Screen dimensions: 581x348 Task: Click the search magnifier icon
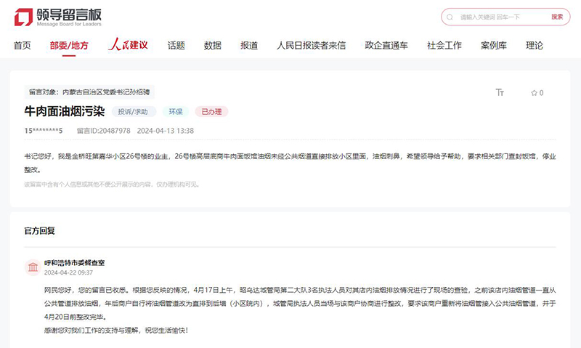pos(450,17)
